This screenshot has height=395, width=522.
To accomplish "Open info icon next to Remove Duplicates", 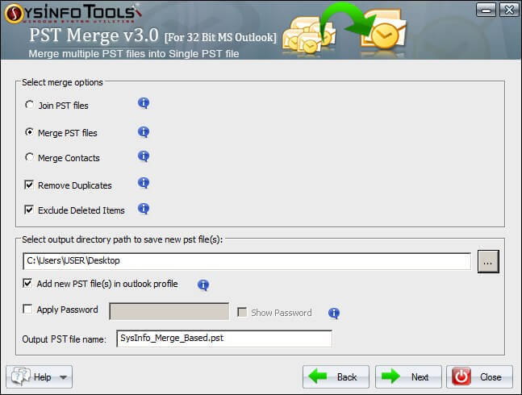I will coord(144,183).
